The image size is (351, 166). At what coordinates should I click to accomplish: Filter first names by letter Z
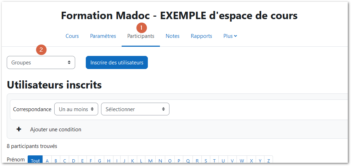pos(269,161)
